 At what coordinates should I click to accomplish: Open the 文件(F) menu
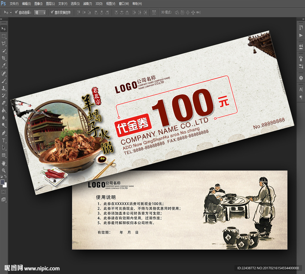[14, 4]
